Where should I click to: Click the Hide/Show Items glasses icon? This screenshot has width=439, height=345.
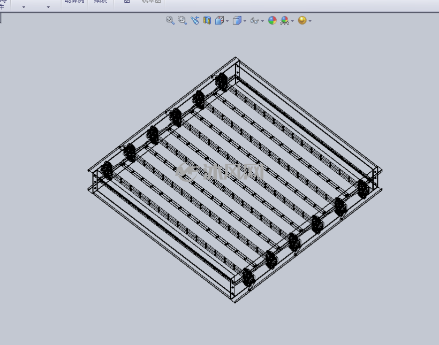pyautogui.click(x=254, y=20)
